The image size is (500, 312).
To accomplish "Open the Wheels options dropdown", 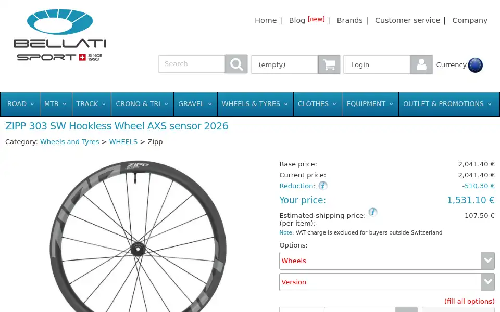I will (x=387, y=261).
